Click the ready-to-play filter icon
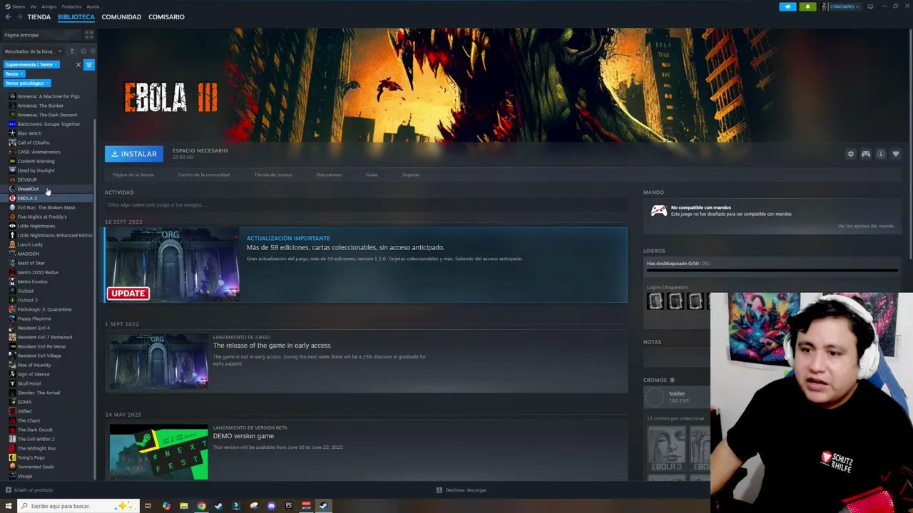The image size is (913, 513). 92,51
